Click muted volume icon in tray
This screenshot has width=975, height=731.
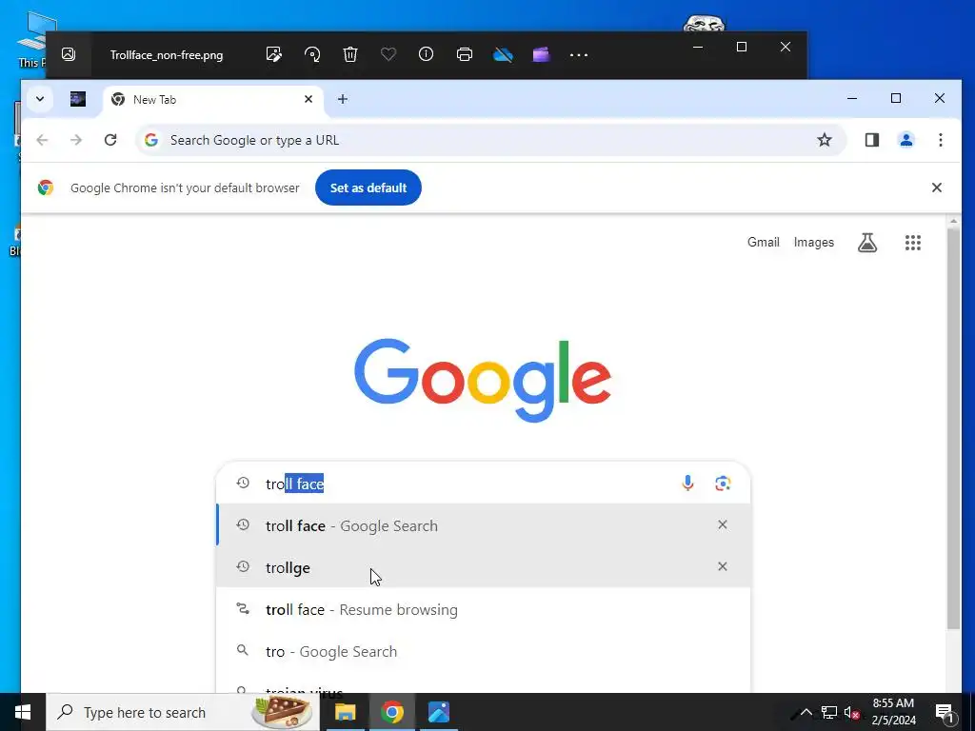pyautogui.click(x=851, y=712)
